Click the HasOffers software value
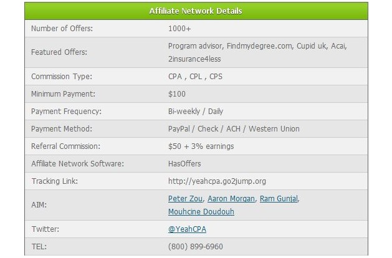Screen dimensions: 392x258 (184, 164)
